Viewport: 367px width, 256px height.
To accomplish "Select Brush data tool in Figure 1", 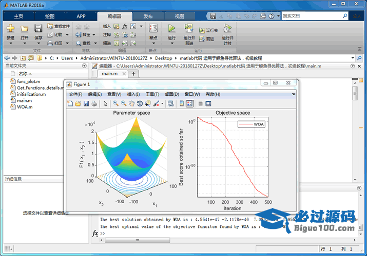I will (x=156, y=103).
